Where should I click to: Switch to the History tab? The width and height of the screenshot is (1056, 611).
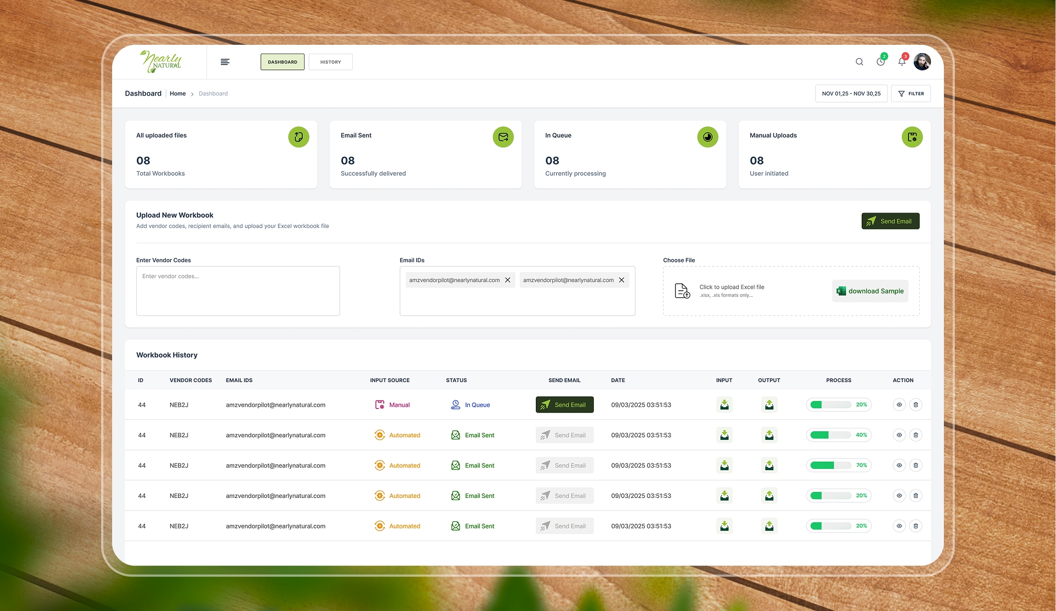tap(330, 62)
